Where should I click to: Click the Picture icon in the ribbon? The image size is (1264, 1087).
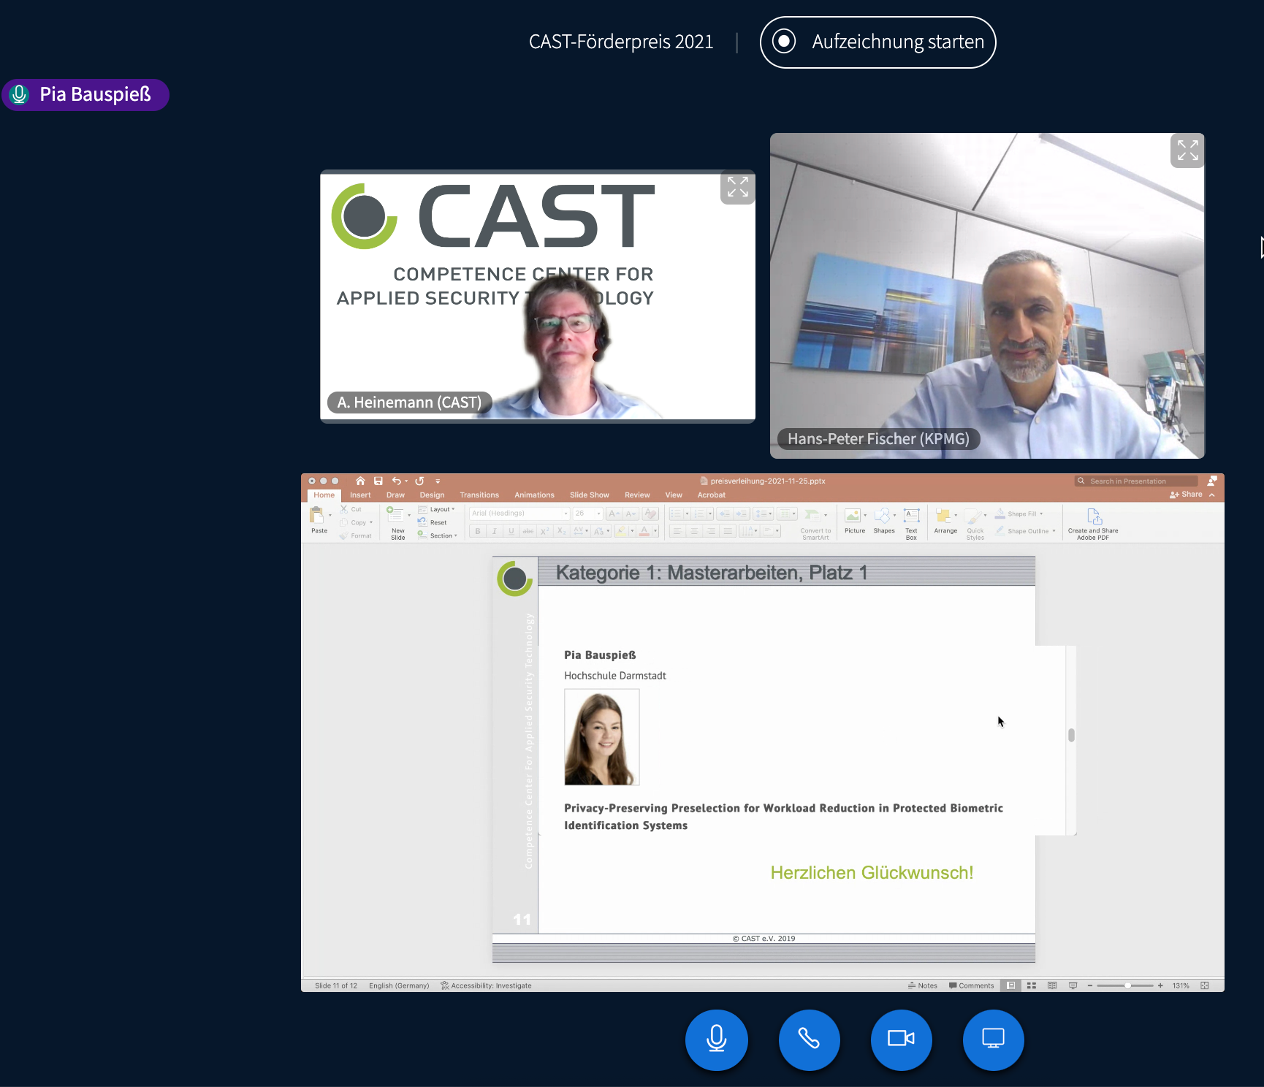tap(853, 522)
